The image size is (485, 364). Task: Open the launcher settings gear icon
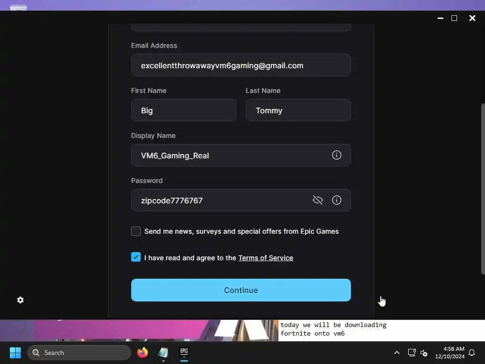pyautogui.click(x=20, y=300)
